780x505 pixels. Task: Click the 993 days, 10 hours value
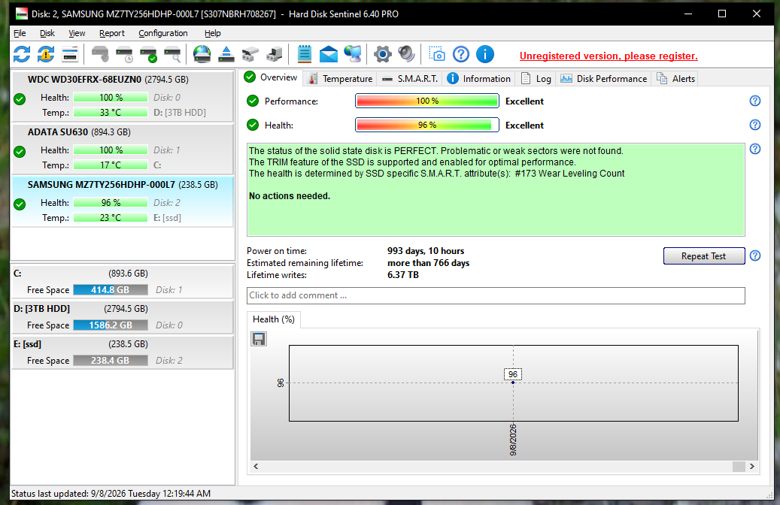[x=426, y=251]
